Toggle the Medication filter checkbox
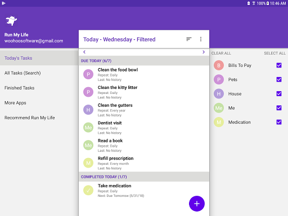288x216 pixels. point(279,122)
